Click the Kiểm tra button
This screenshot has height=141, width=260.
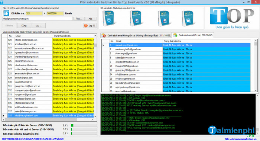pyautogui.click(x=9, y=26)
